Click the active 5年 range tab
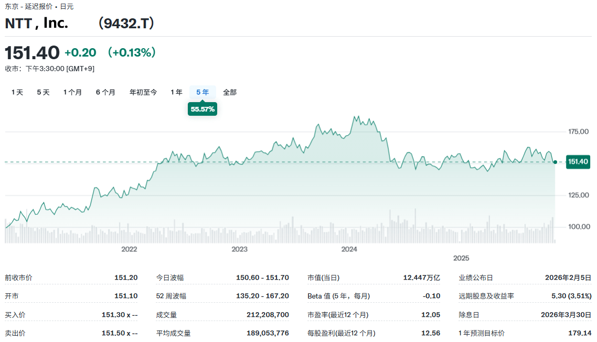597x342 pixels. [202, 92]
